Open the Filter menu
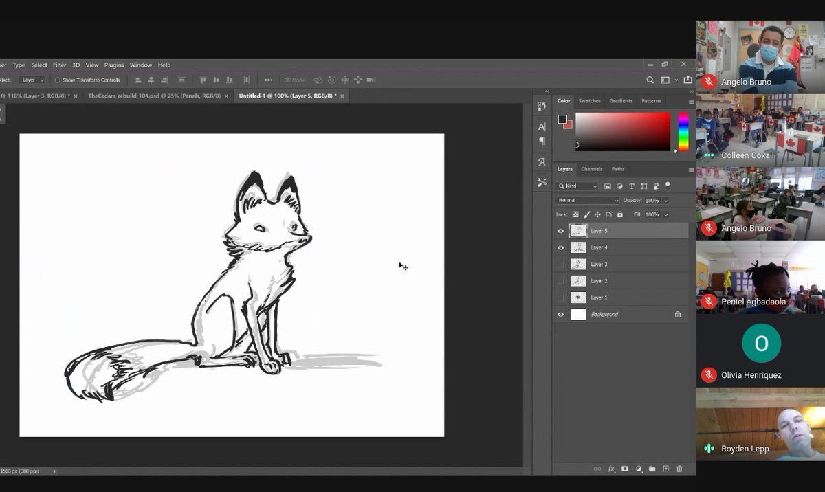Screen dimensions: 825x492 (x=60, y=65)
